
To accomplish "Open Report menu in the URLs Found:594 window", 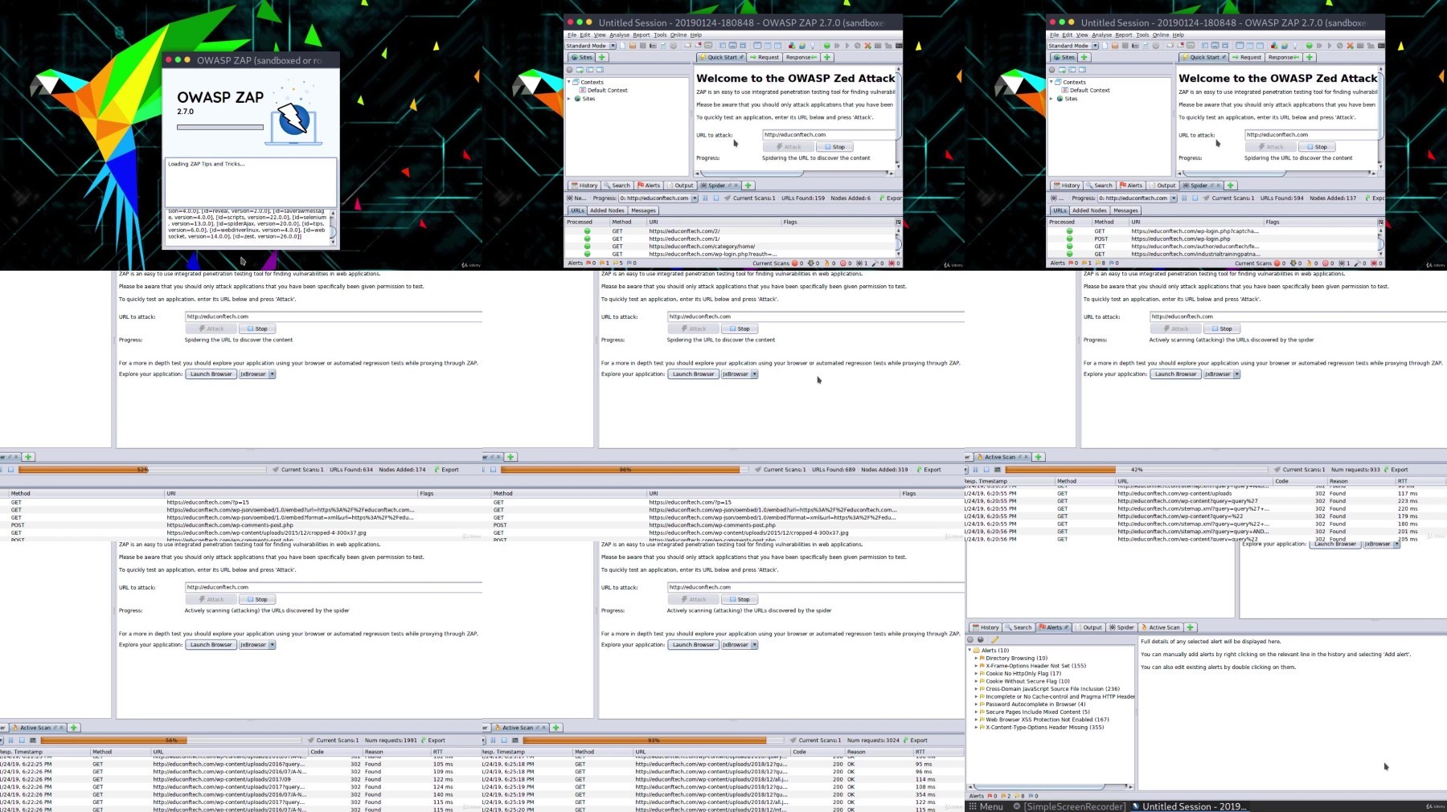I will 1123,35.
